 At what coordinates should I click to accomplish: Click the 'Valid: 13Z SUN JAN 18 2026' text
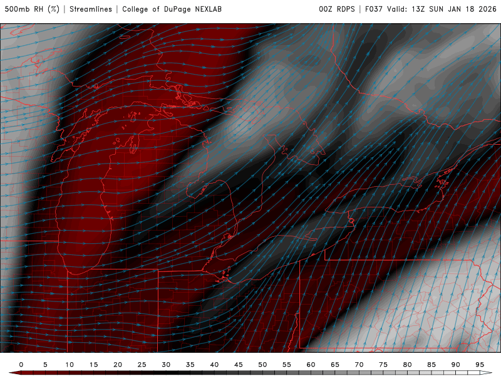click(442, 9)
